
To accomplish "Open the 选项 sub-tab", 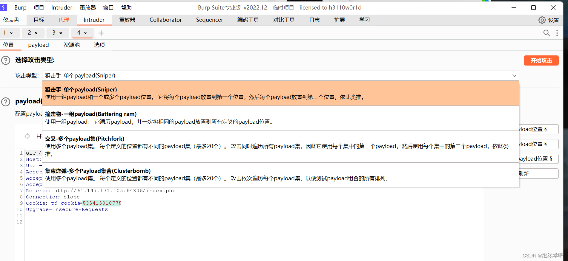I will pos(99,45).
